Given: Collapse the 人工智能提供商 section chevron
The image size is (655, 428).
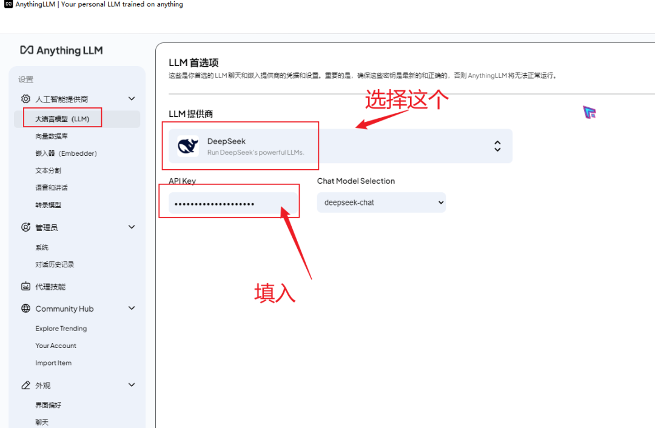Looking at the screenshot, I should (132, 99).
